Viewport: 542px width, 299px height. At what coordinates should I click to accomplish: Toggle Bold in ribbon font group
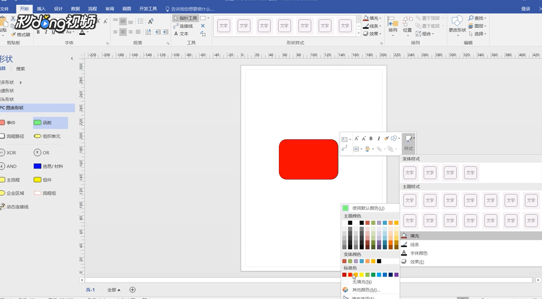click(38, 32)
